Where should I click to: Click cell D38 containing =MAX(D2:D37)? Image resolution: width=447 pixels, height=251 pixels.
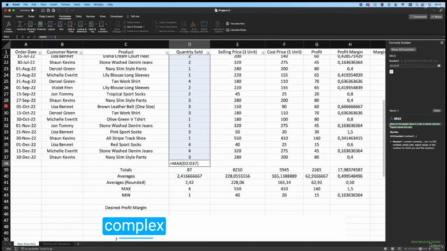[189, 163]
